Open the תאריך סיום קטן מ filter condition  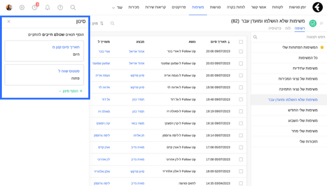coord(44,51)
